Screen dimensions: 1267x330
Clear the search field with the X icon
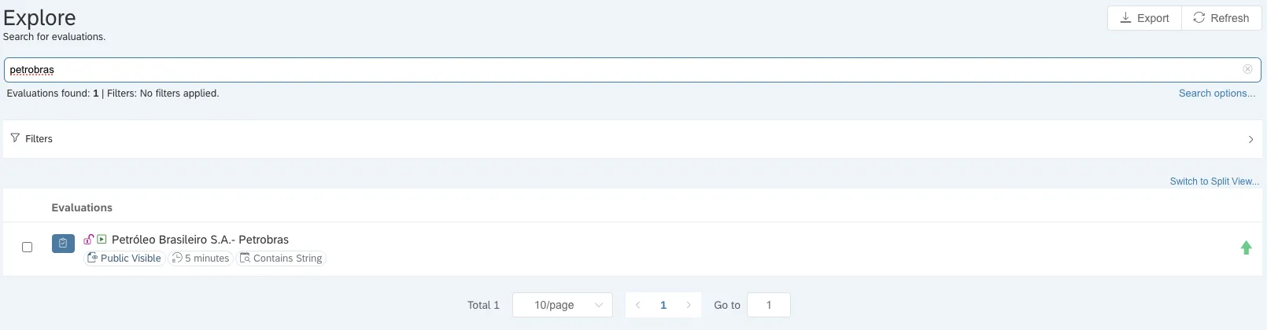coord(1247,69)
